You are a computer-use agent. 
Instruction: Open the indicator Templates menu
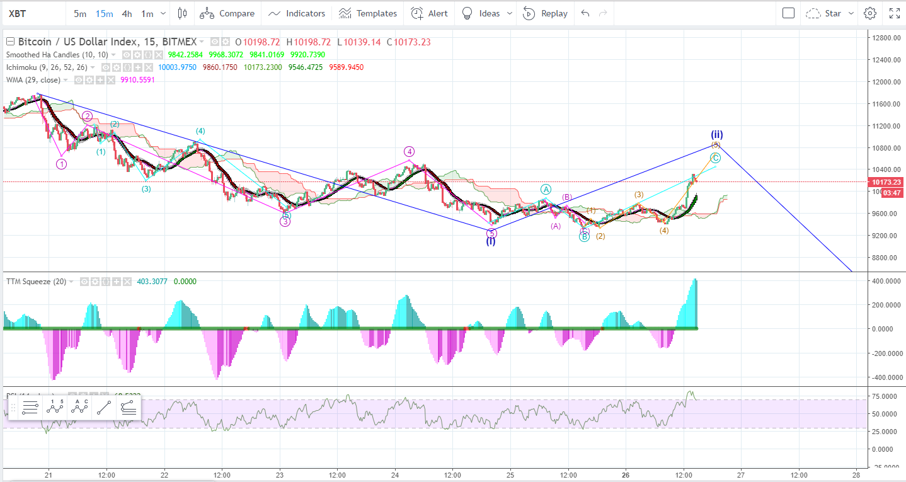pyautogui.click(x=368, y=13)
